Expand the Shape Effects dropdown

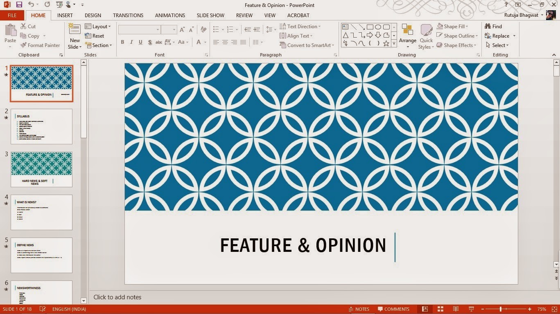[x=456, y=45]
